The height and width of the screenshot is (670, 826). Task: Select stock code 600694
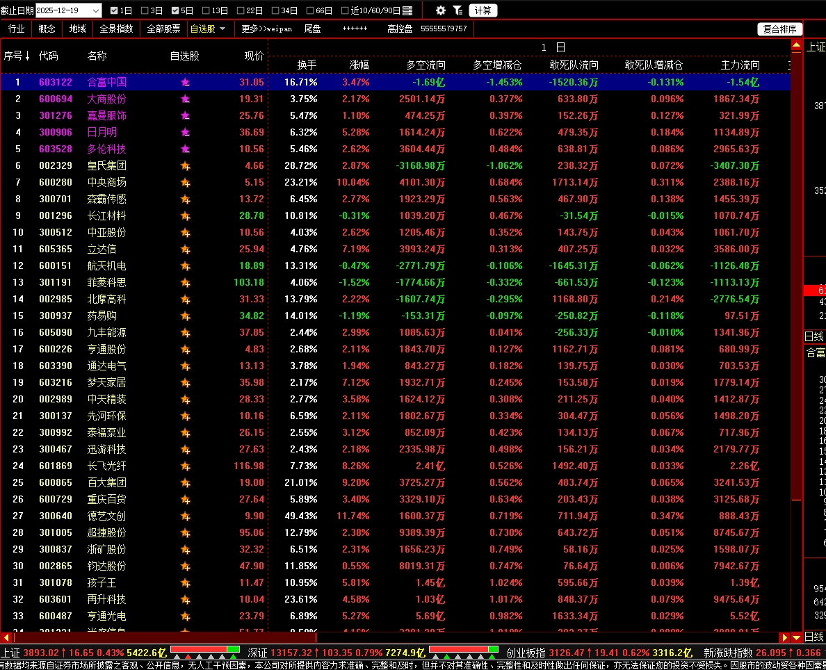(56, 99)
